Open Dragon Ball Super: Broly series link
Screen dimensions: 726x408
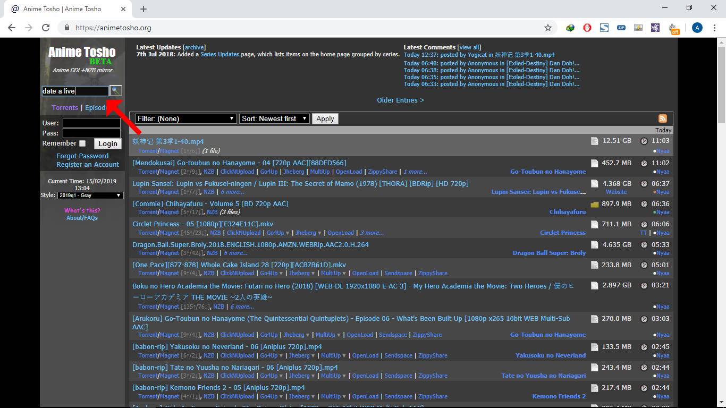(549, 253)
